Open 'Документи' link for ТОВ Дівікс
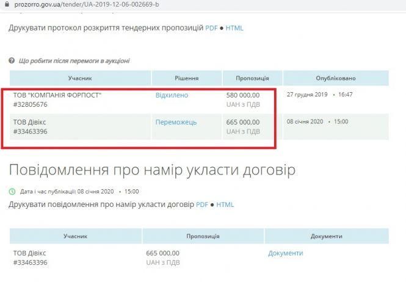406x282 pixels. tap(286, 253)
